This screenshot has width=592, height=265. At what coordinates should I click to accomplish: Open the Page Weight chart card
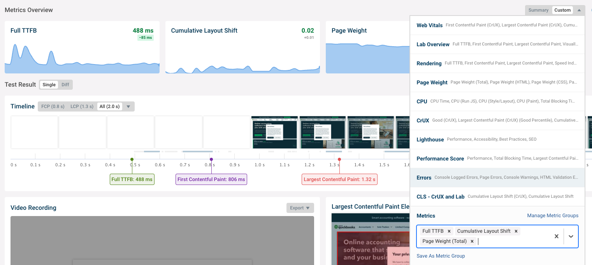pos(368,47)
